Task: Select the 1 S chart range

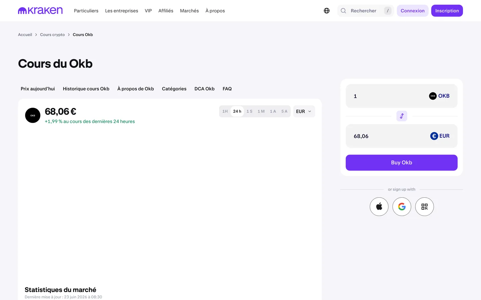Action: [250, 111]
